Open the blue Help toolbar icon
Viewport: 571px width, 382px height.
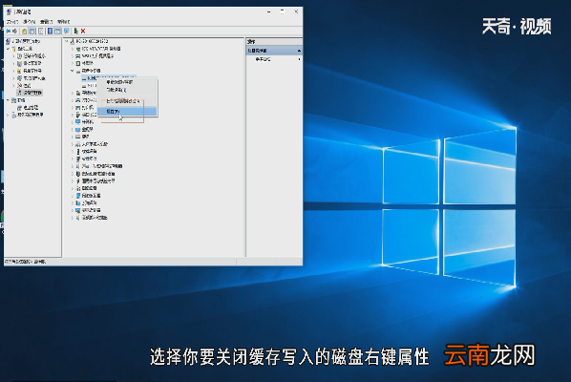click(x=51, y=32)
